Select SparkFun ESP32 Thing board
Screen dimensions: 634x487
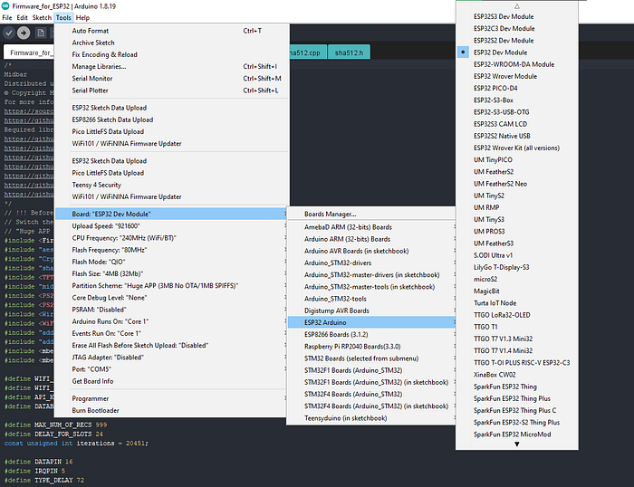pos(517,387)
